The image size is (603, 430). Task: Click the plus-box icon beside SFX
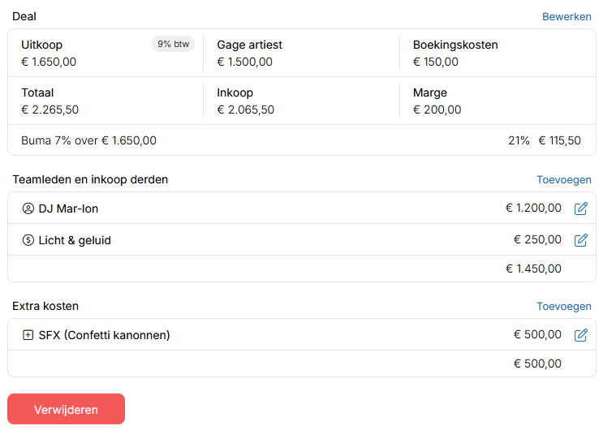[28, 335]
